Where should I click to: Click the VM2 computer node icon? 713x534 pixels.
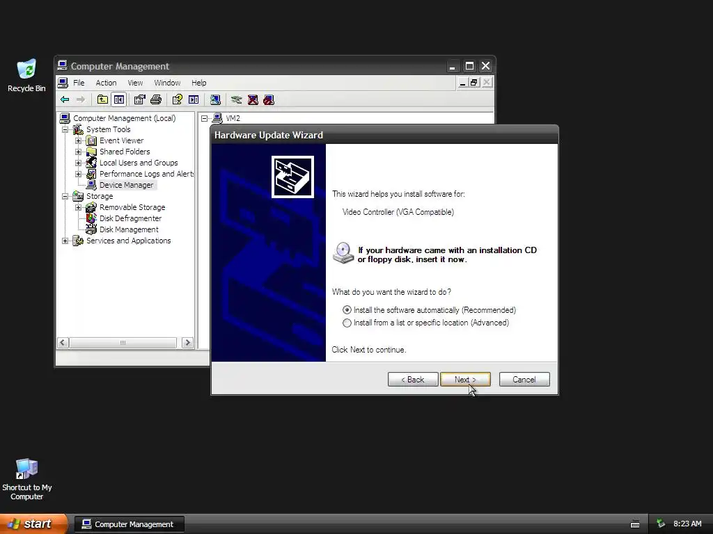[x=217, y=118]
